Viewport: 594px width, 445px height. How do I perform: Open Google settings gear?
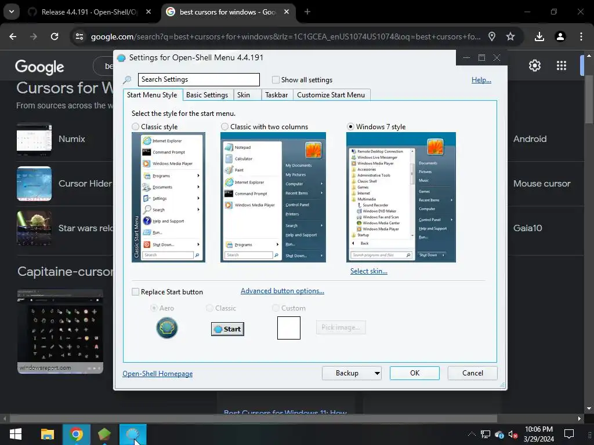534,65
